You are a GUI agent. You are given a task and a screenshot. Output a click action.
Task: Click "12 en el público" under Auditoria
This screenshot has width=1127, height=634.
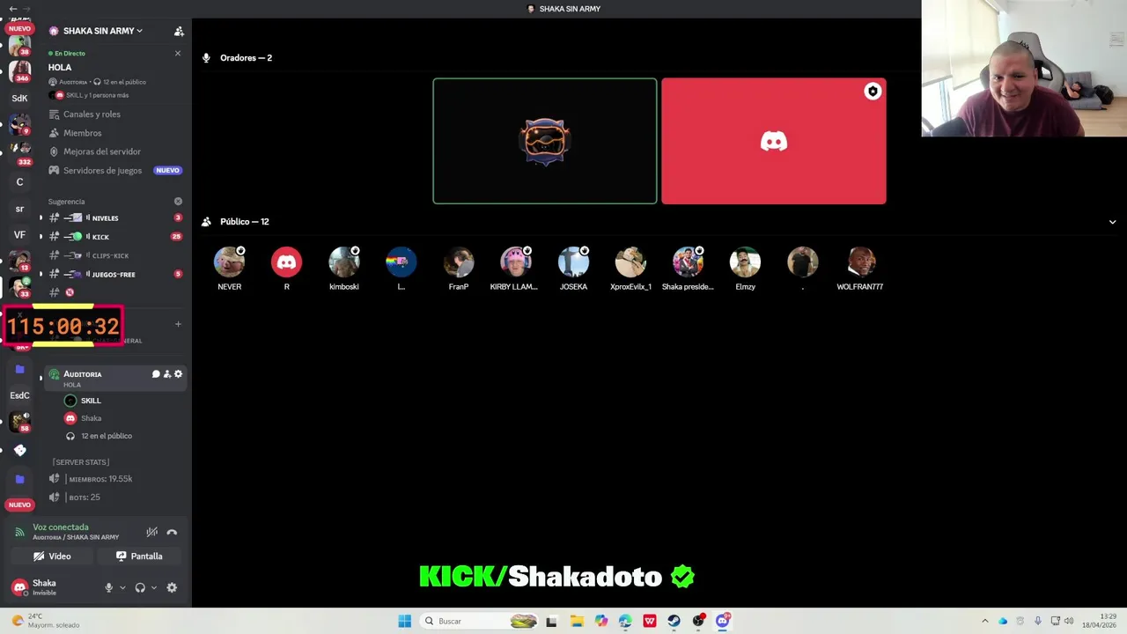(107, 436)
